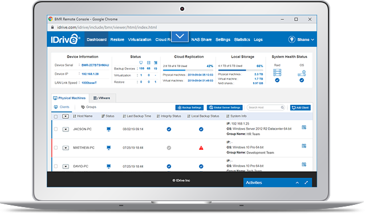Open the header bulk actions dropdown
Image resolution: width=365 pixels, height=214 pixels.
pyautogui.click(x=66, y=117)
